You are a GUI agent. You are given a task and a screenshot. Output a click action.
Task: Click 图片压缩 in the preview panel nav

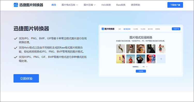coord(150,29)
